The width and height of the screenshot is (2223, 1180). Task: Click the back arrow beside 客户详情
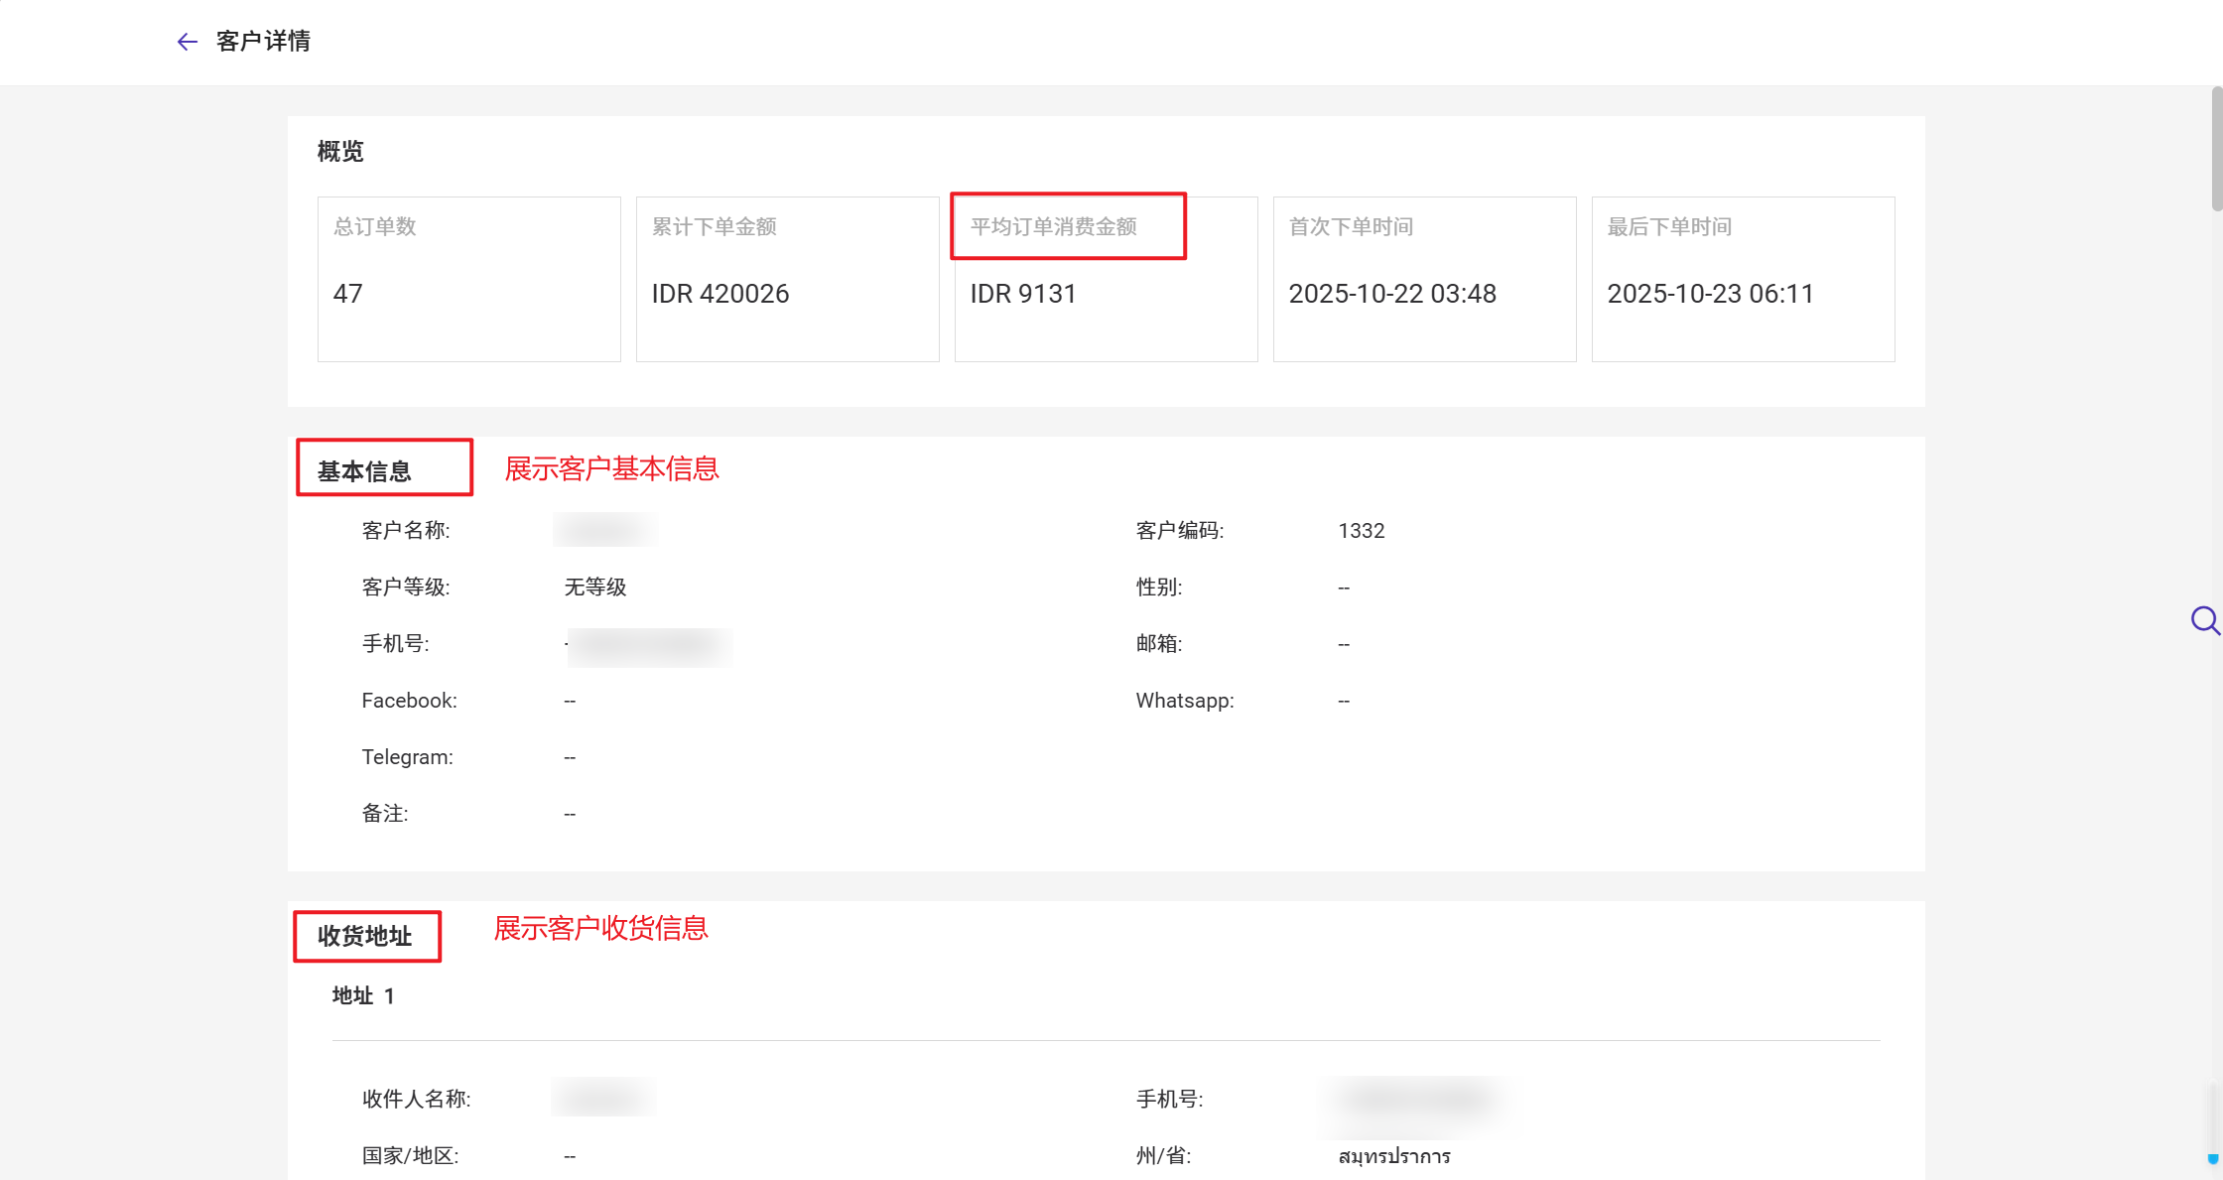[187, 42]
